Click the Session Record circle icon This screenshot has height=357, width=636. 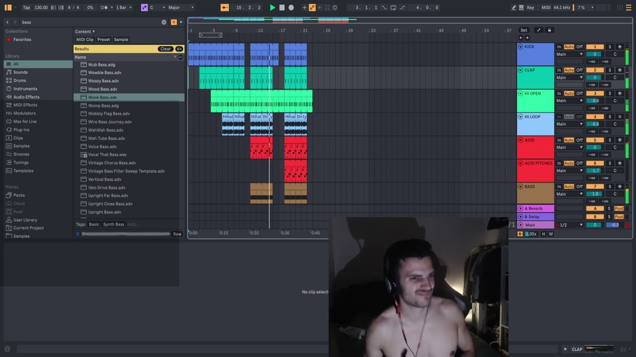pyautogui.click(x=335, y=7)
